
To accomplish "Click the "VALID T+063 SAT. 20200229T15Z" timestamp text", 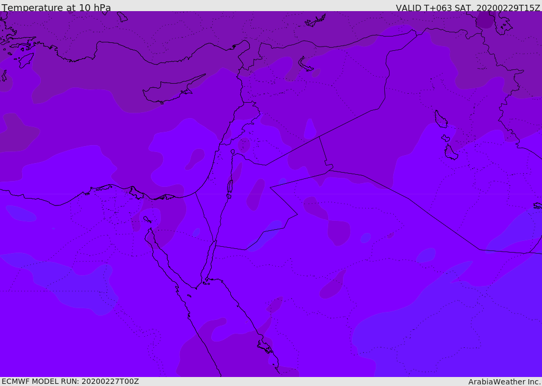I will coord(468,7).
